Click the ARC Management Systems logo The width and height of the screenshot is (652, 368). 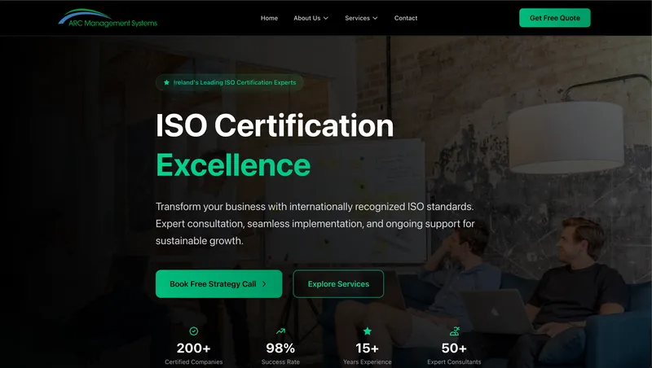[108, 18]
